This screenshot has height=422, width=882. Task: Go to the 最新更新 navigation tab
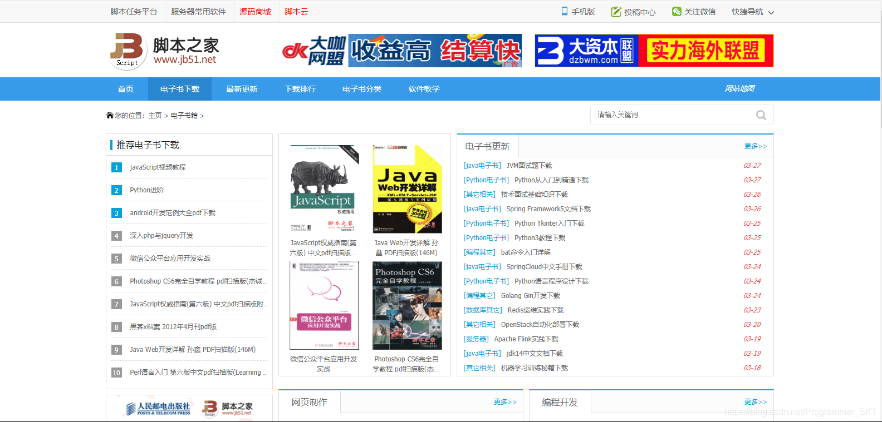(x=242, y=89)
